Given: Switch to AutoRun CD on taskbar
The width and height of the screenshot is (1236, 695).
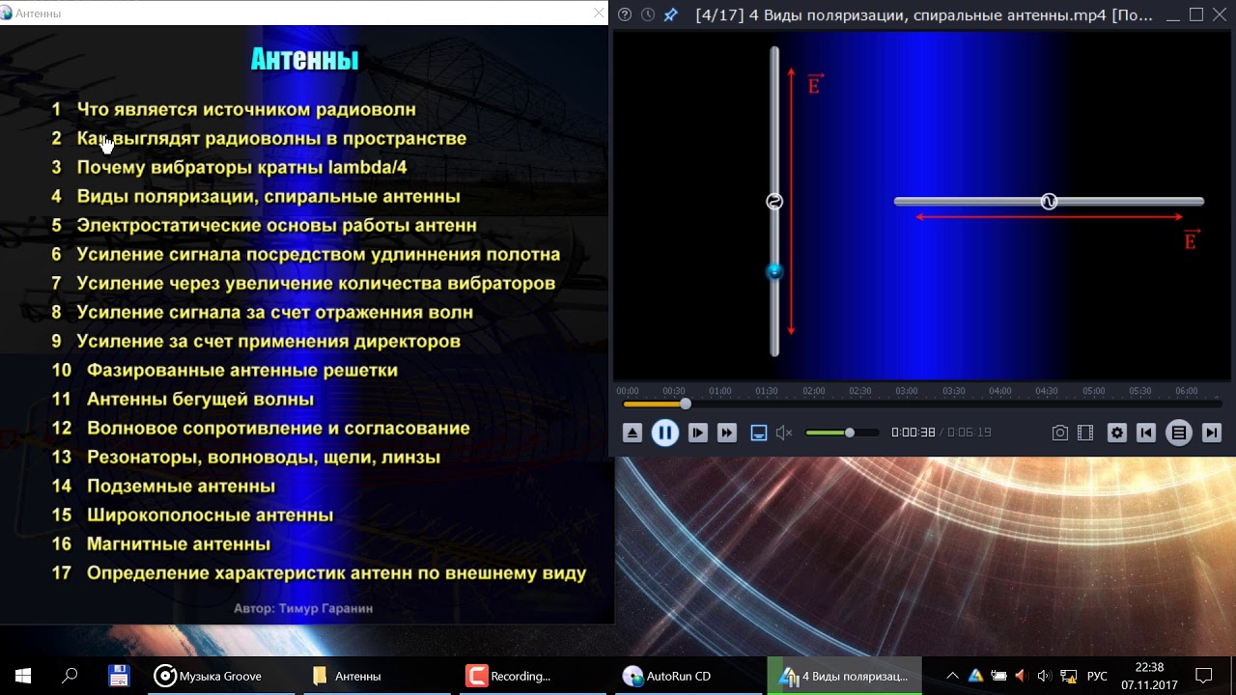Looking at the screenshot, I should (689, 676).
